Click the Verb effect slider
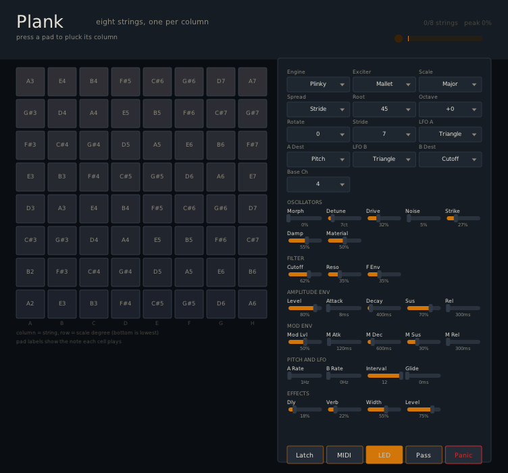 [344, 409]
